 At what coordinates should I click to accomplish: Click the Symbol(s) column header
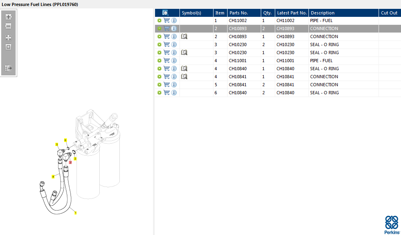[196, 13]
